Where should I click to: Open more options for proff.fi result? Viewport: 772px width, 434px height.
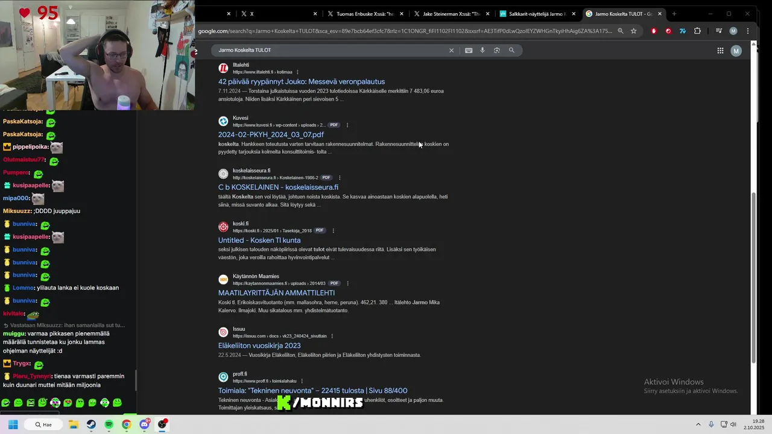coord(302,381)
